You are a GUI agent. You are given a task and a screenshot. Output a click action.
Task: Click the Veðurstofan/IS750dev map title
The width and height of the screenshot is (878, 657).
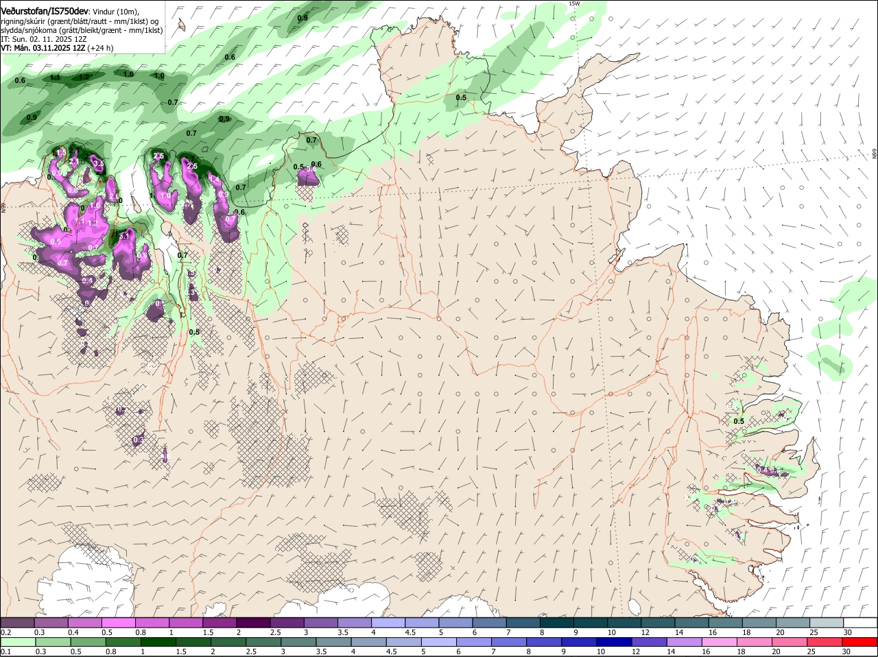click(x=45, y=11)
